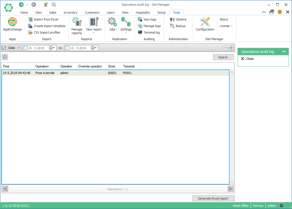This screenshot has height=209, width=292.
Task: Click the Manage reports icon
Action: tap(77, 22)
